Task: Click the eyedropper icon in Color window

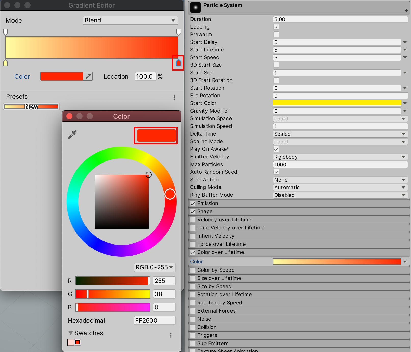Action: point(72,134)
